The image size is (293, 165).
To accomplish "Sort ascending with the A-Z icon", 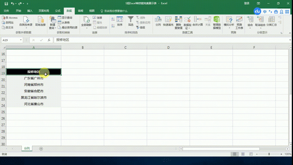I will [x=113, y=19].
